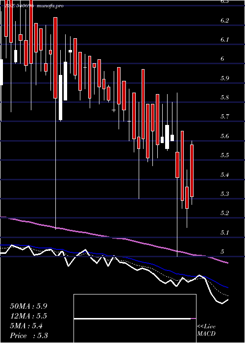Click inside the MACD indicator panel box
Viewport: 245px width, 343px height.
[135, 318]
